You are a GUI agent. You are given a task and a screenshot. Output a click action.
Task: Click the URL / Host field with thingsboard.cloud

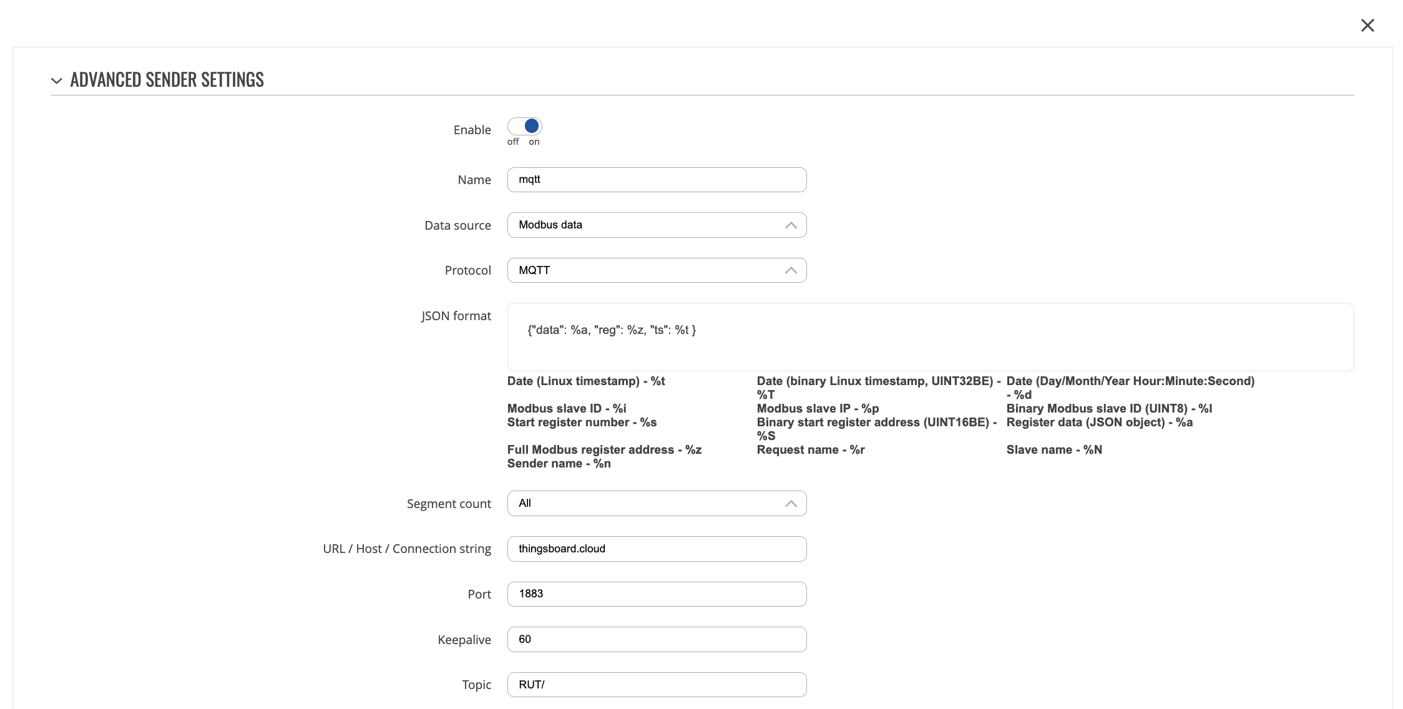pos(657,549)
